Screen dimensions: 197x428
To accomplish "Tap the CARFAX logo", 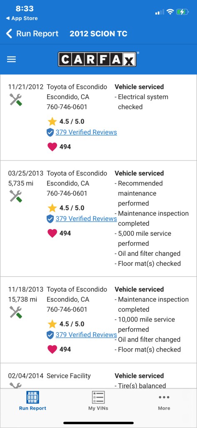I will (x=97, y=59).
